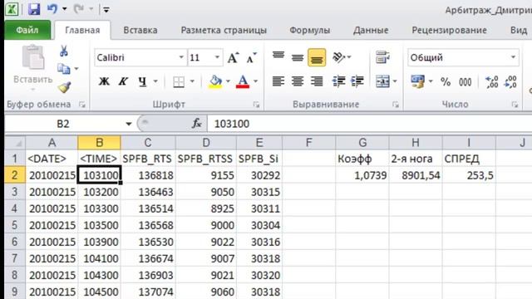Open the Общий number format dropdown

click(513, 57)
